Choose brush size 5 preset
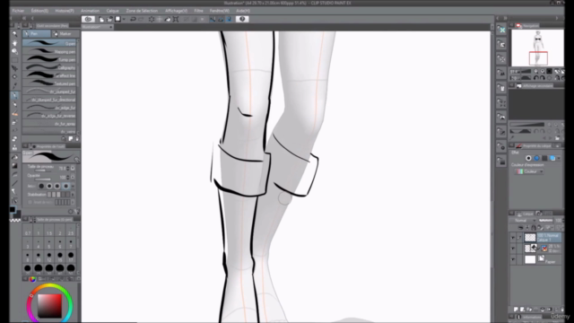The image size is (574, 323). [49, 244]
